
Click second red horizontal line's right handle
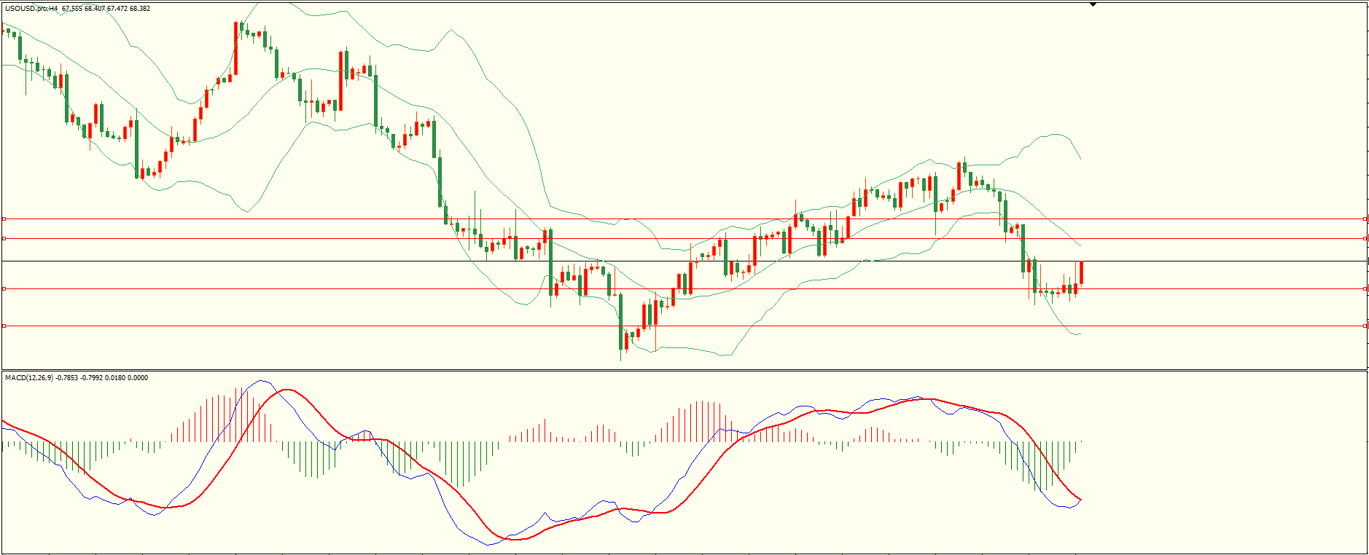tap(1365, 238)
